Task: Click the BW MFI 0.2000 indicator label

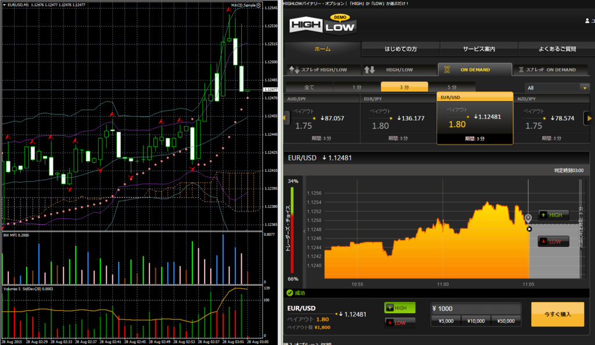Action: pos(16,235)
